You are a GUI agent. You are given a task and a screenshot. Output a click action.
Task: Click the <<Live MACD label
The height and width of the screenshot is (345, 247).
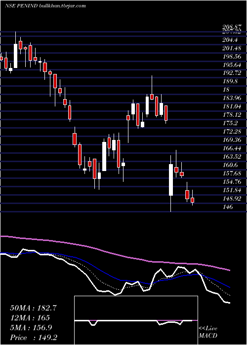coord(208,332)
